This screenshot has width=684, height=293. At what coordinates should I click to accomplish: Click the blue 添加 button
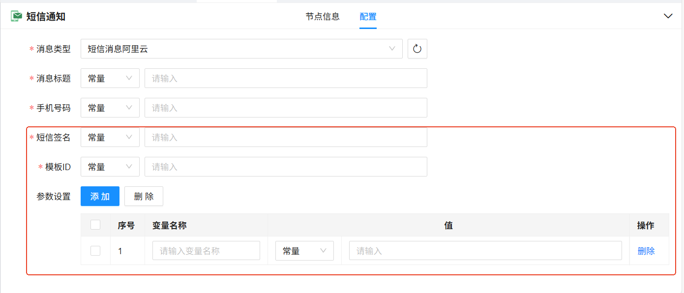tap(100, 196)
